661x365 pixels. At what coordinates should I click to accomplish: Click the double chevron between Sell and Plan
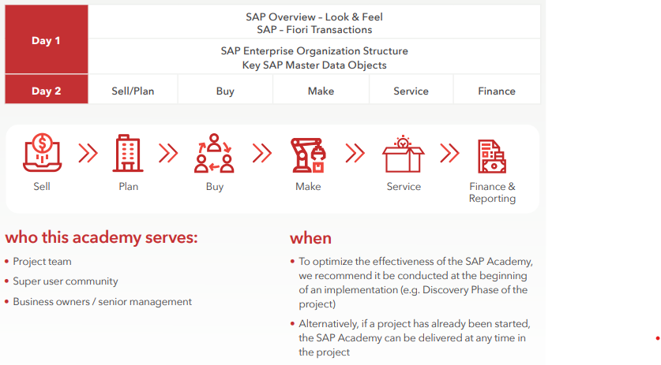[88, 153]
